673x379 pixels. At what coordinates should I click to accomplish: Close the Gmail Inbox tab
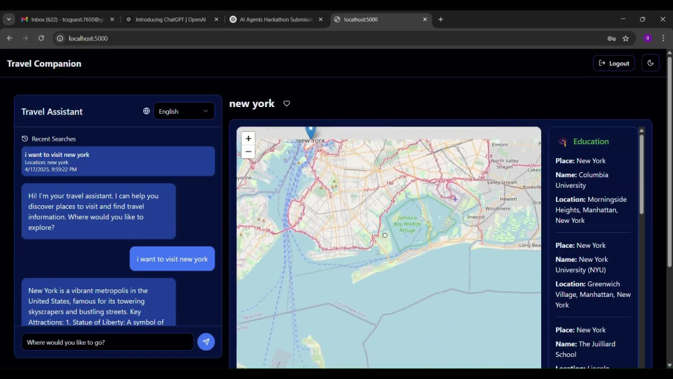[112, 20]
